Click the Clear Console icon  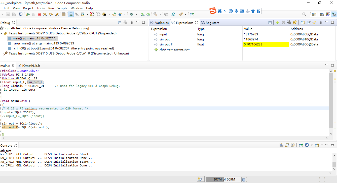(282, 145)
